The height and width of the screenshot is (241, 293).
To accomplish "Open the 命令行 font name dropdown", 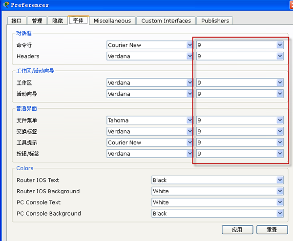I will pyautogui.click(x=150, y=45).
